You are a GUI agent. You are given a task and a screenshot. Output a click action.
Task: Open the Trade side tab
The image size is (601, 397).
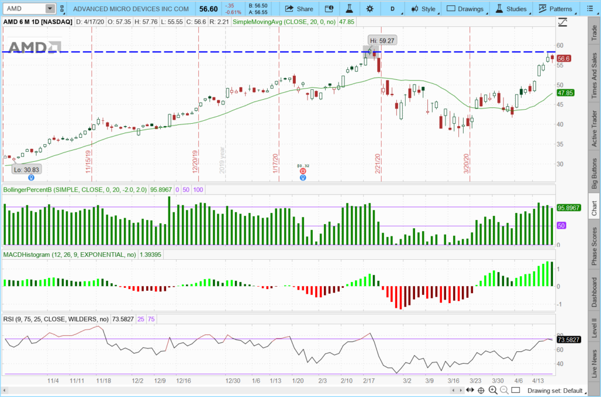(x=594, y=32)
